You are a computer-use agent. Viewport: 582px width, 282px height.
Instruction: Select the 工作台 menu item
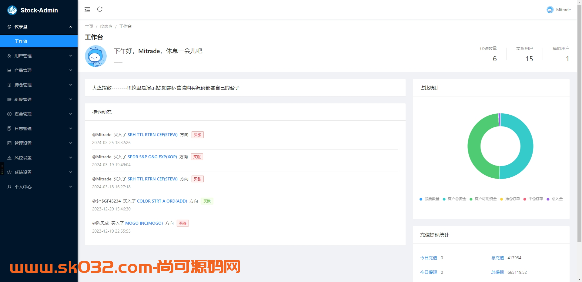(x=39, y=41)
